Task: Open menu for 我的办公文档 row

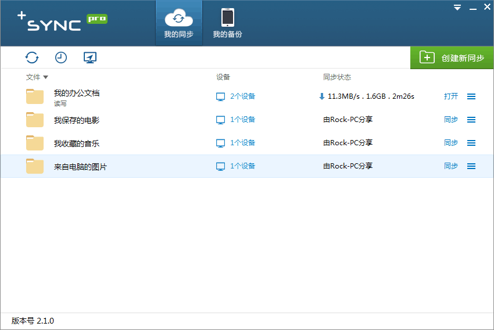Action: click(x=471, y=96)
